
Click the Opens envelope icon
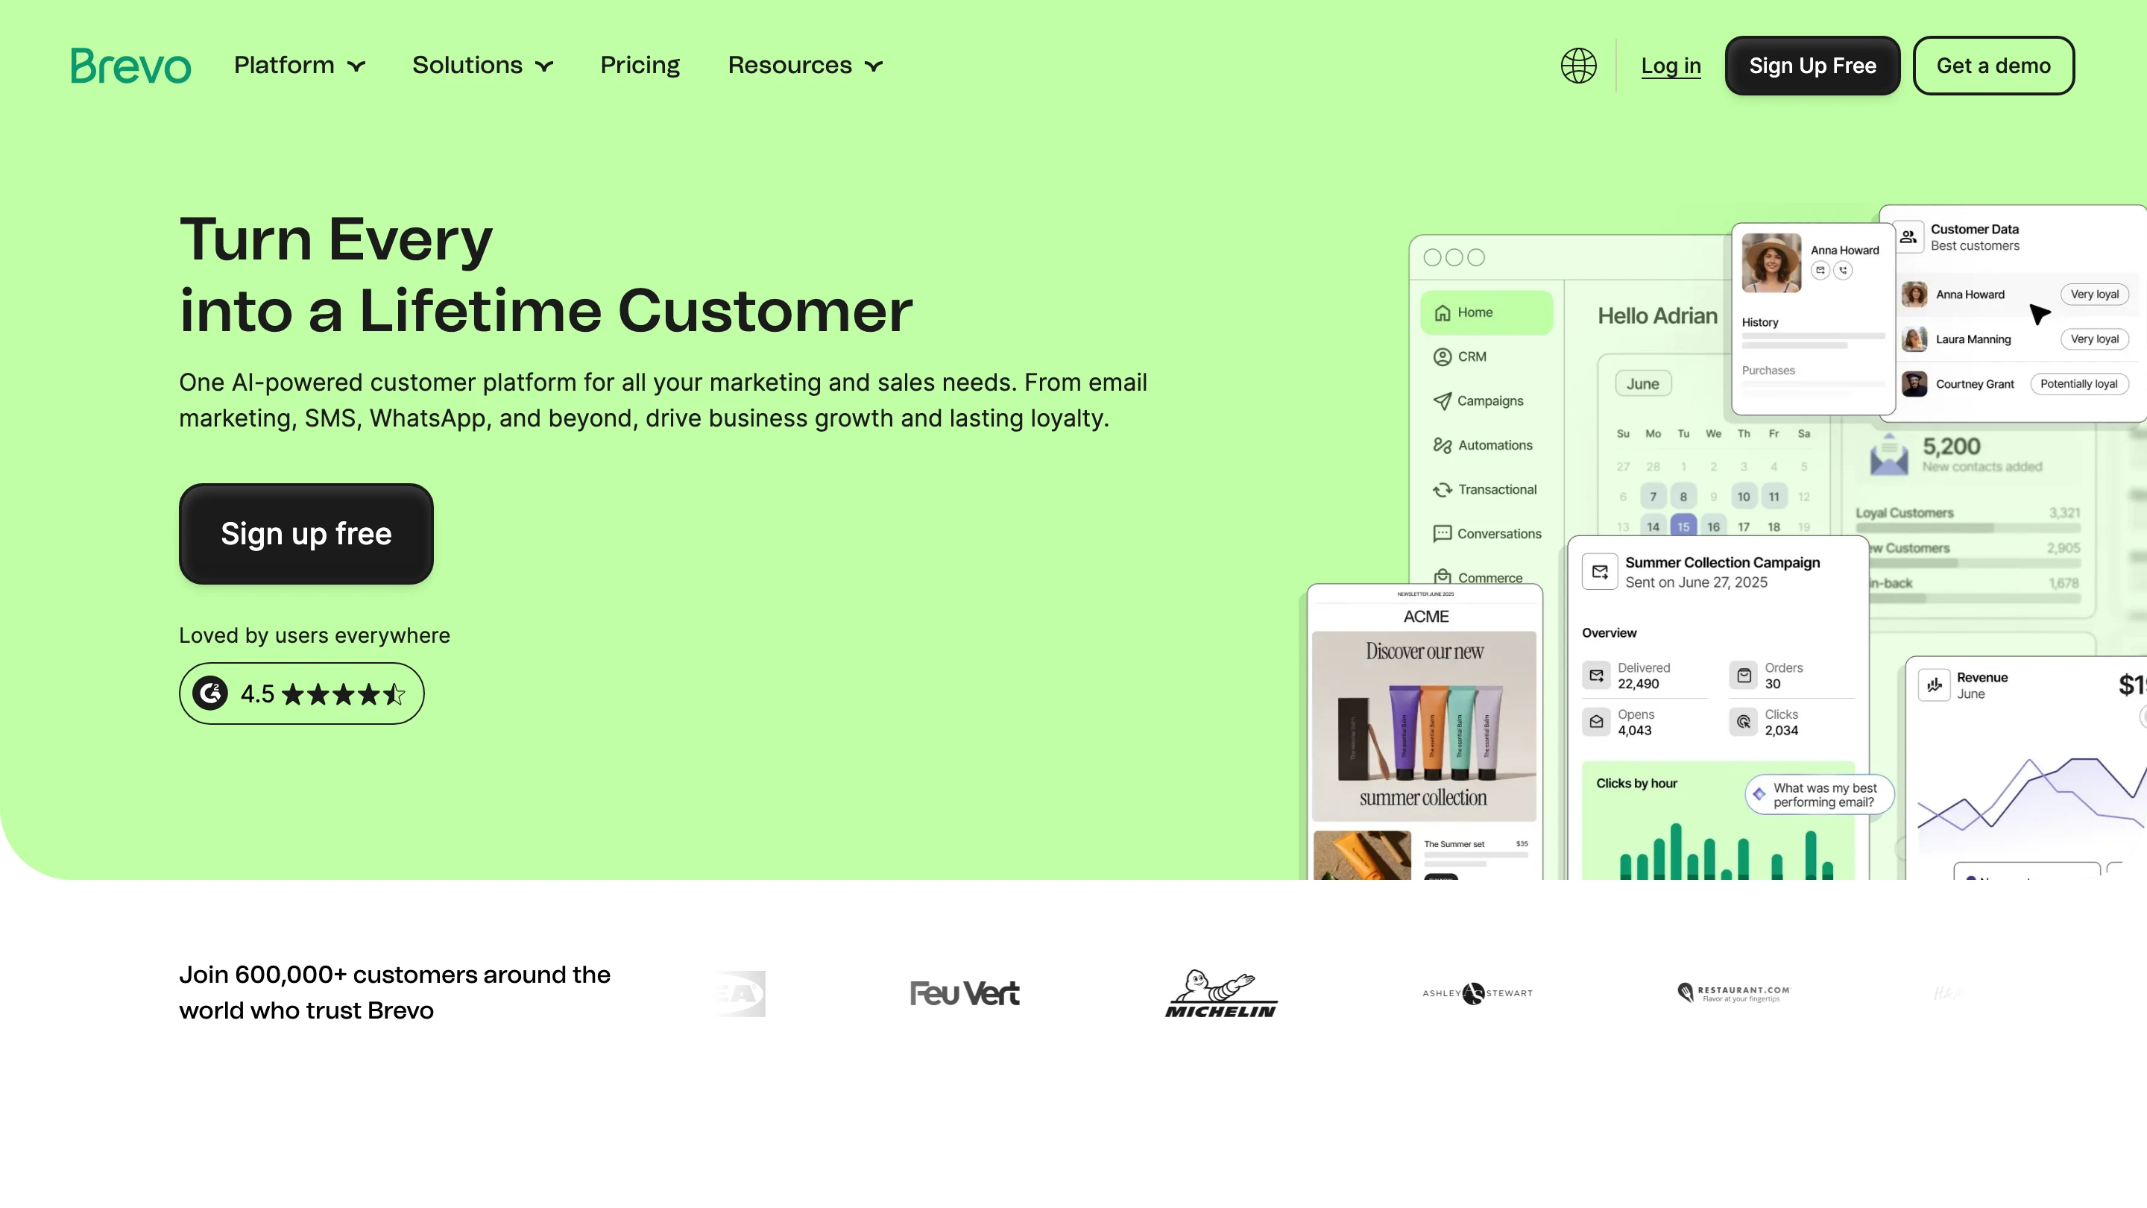point(1597,722)
